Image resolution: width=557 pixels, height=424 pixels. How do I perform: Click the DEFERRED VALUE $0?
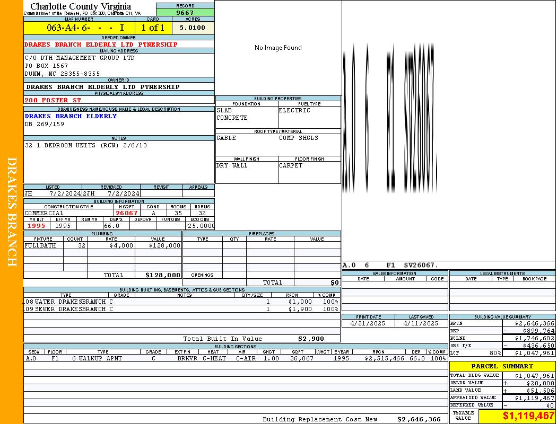[x=550, y=405]
